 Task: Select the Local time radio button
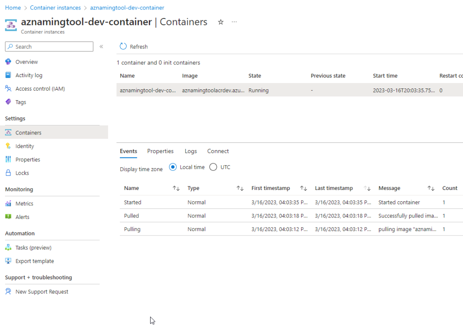tap(173, 167)
